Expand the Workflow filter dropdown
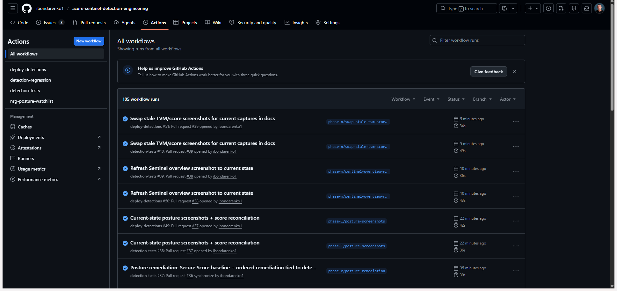This screenshot has width=617, height=291. point(403,99)
